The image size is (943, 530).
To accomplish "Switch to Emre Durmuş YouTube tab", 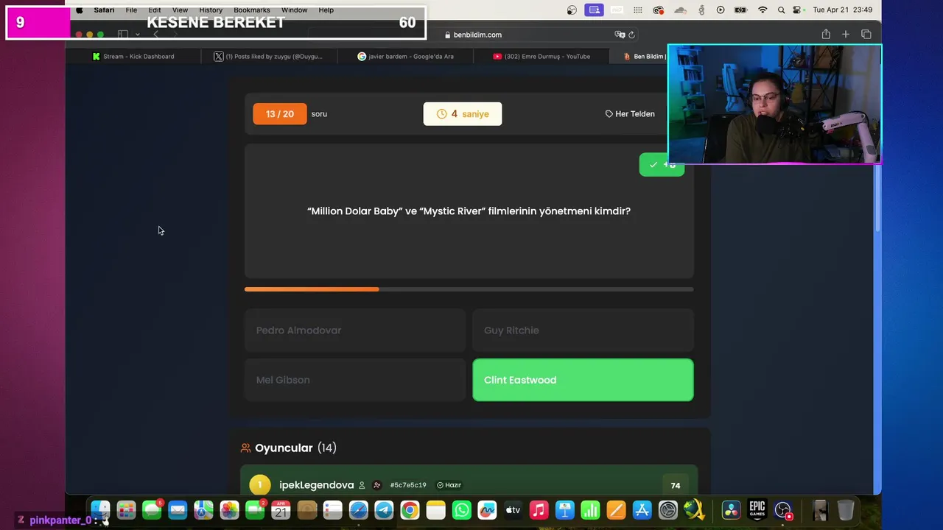I will (x=541, y=56).
